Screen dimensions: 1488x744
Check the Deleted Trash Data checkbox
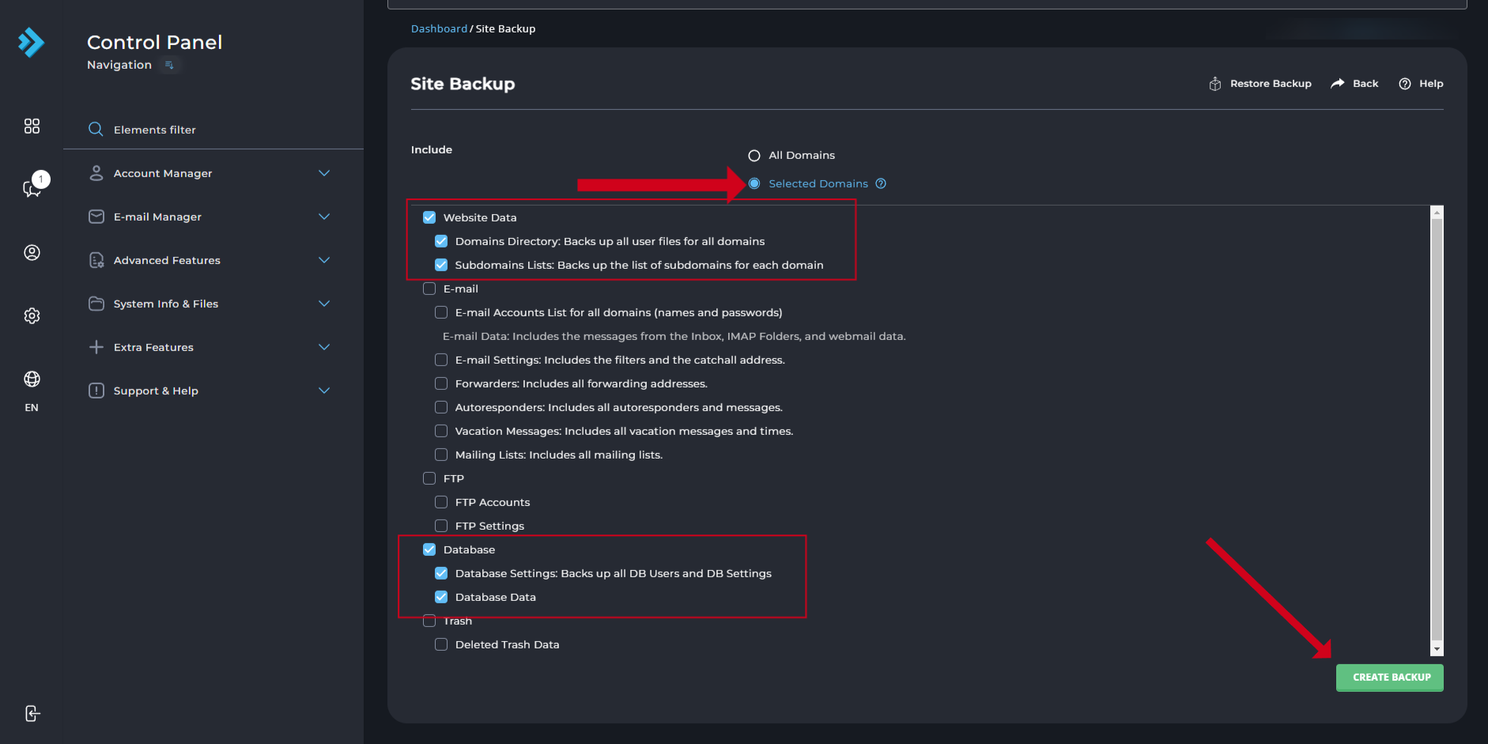pos(441,644)
